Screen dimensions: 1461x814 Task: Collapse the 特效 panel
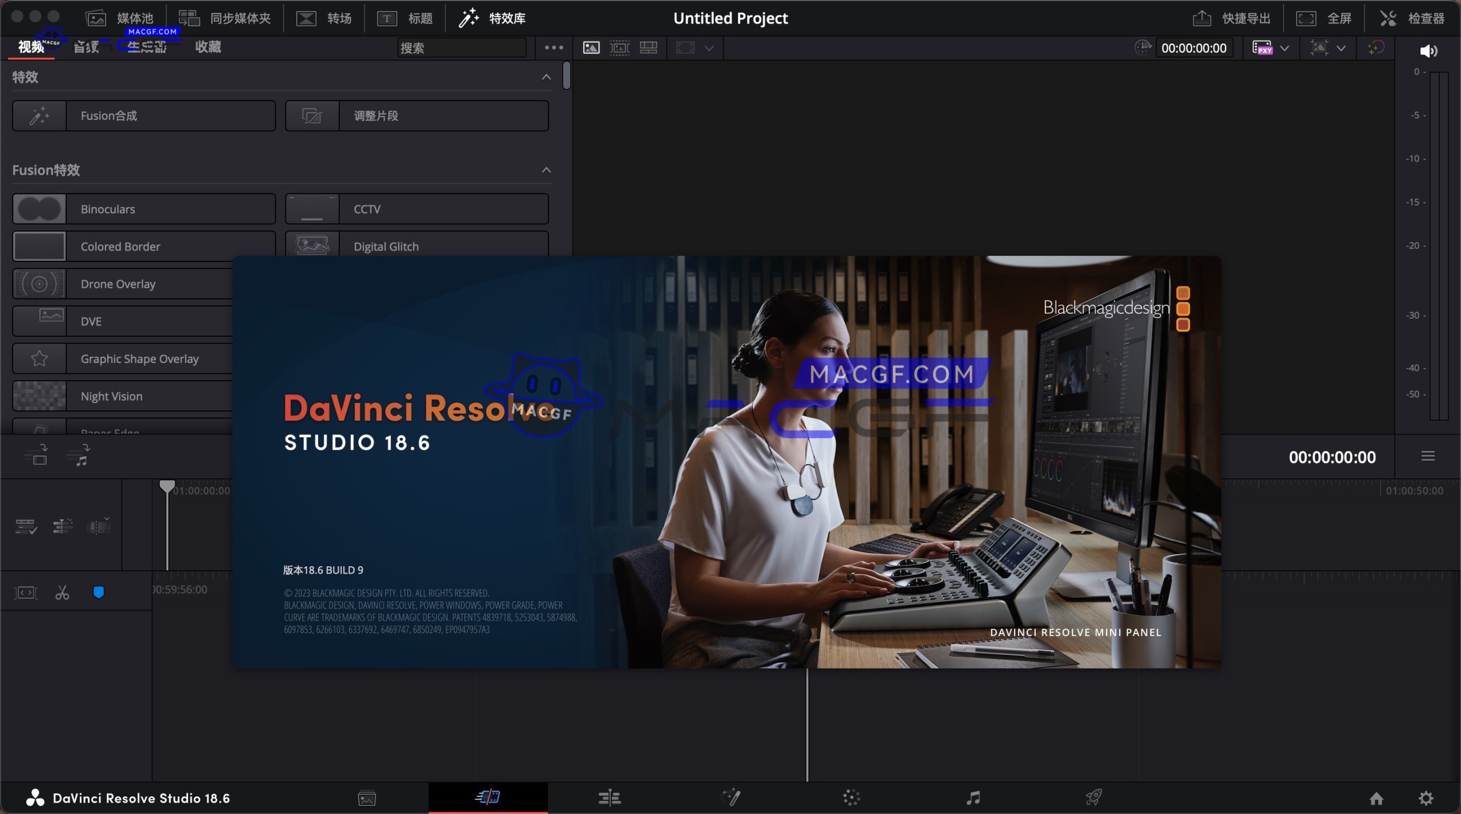(546, 77)
